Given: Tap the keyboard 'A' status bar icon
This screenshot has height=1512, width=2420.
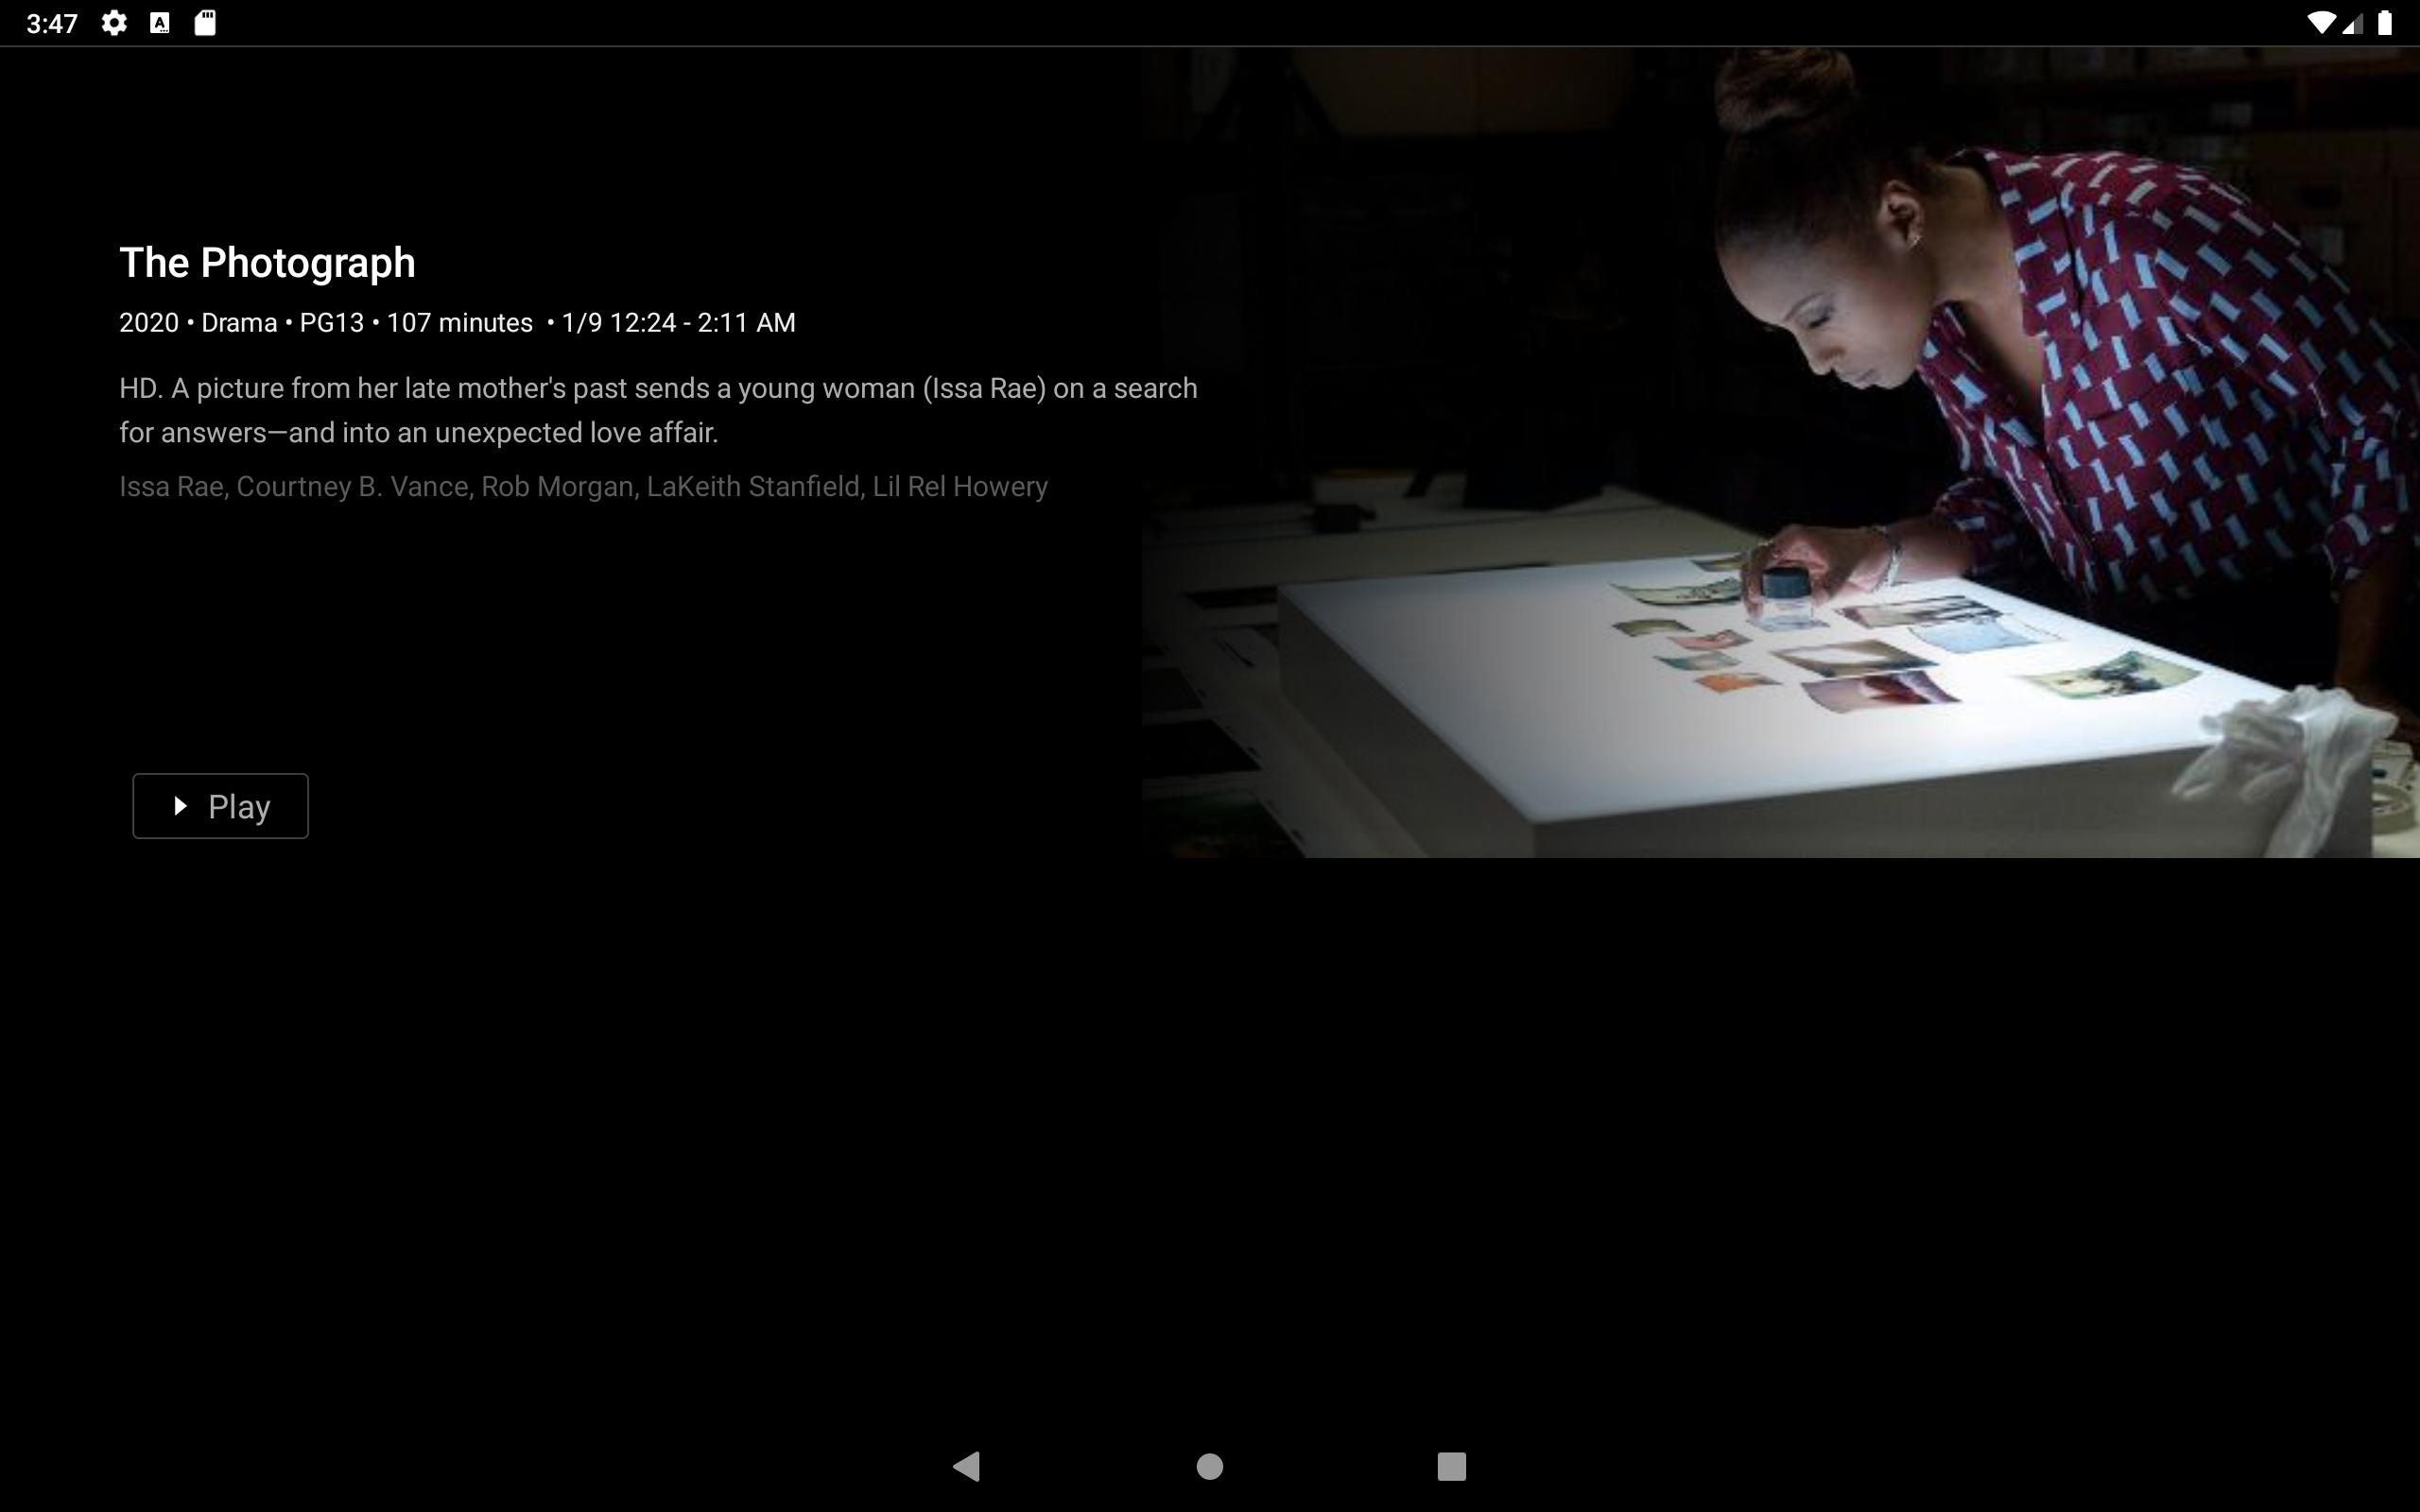Looking at the screenshot, I should tap(160, 23).
